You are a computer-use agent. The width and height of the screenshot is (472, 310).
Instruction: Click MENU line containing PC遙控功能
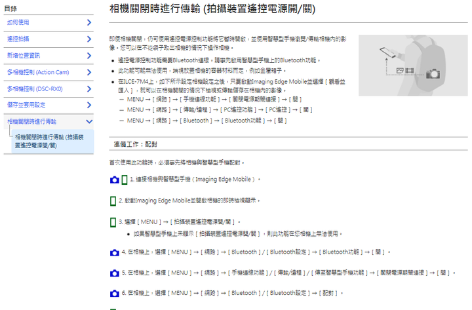tap(220, 109)
